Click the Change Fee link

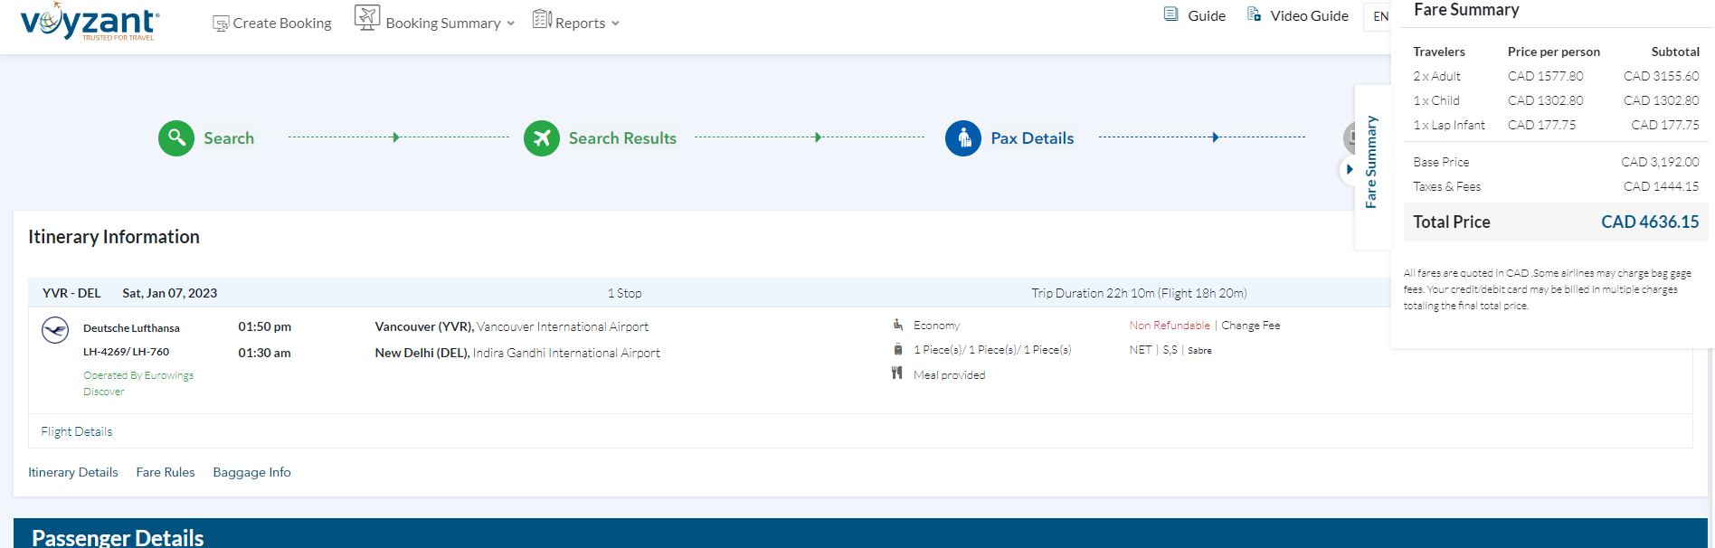click(x=1250, y=326)
